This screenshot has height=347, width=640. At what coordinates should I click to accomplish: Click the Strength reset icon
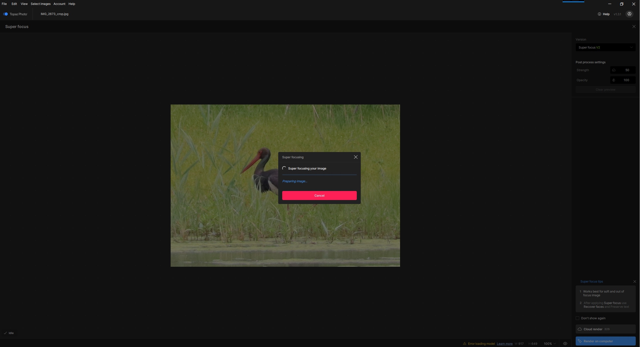coord(614,70)
